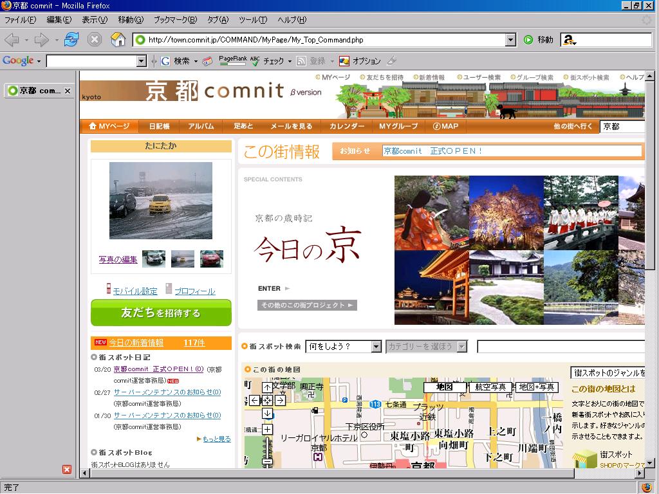
Task: Click the 他の街へ行く input field
Action: [622, 127]
